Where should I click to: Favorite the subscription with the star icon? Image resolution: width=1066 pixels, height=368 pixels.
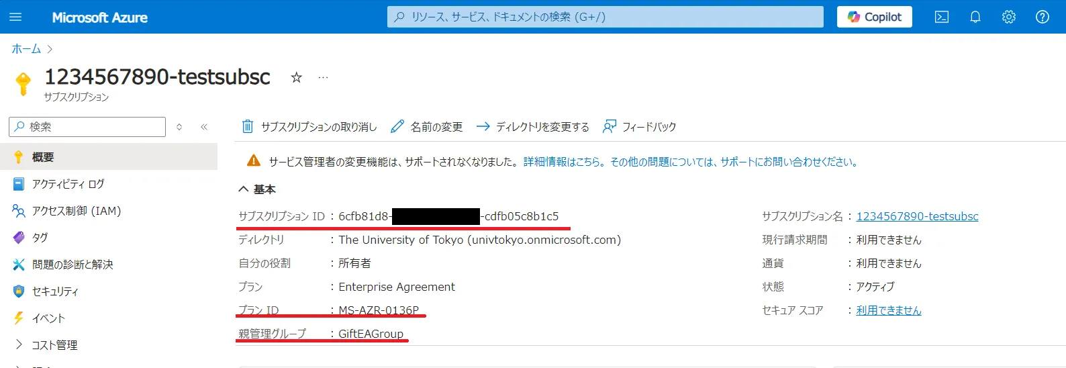296,77
